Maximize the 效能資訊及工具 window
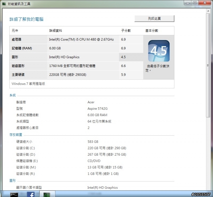The width and height of the screenshot is (213, 197). [195, 3]
